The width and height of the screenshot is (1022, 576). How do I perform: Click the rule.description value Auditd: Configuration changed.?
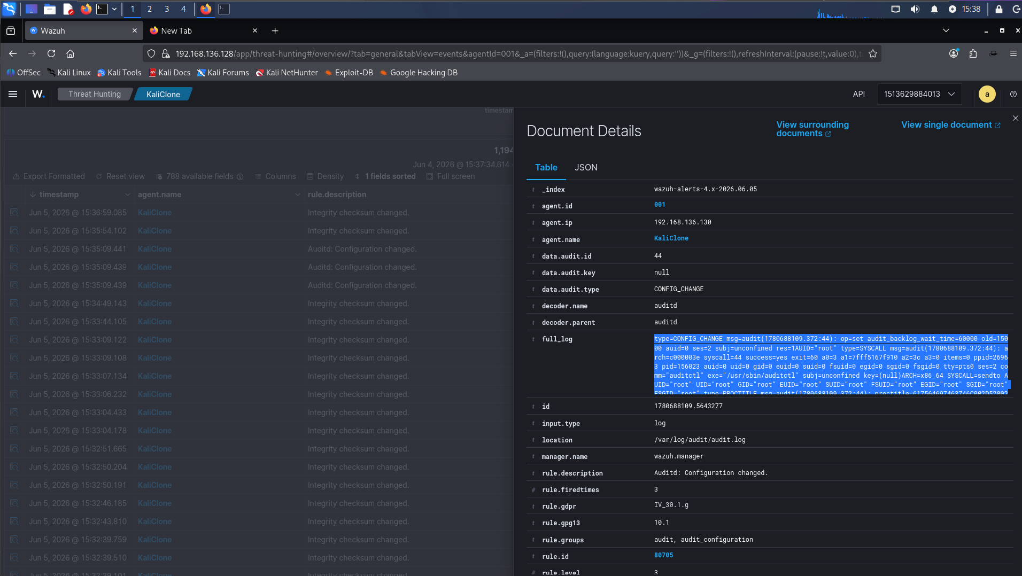(x=711, y=473)
